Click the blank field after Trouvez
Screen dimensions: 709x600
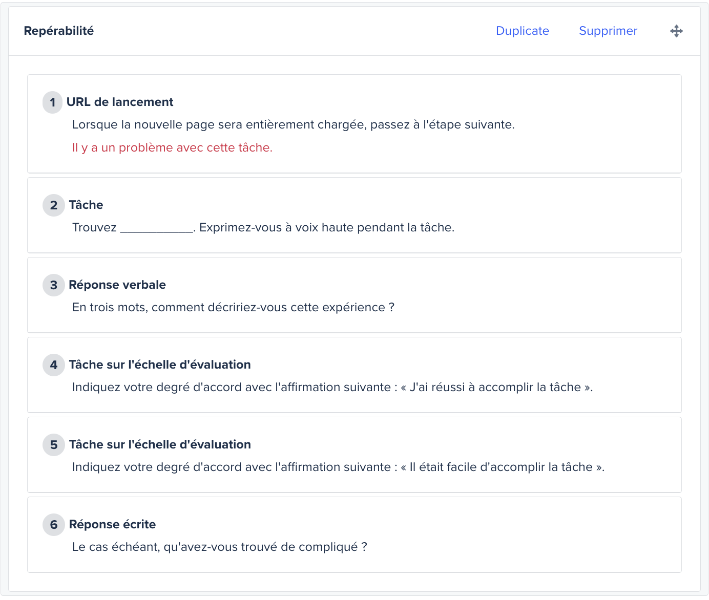(157, 228)
